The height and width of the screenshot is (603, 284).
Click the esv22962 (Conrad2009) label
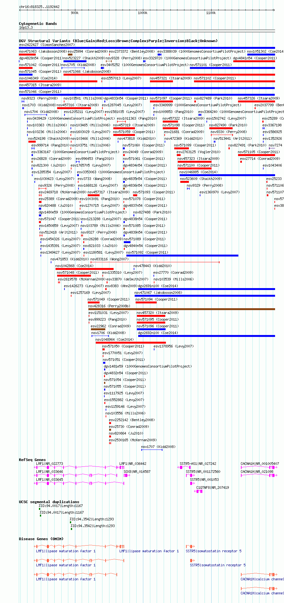(111, 326)
